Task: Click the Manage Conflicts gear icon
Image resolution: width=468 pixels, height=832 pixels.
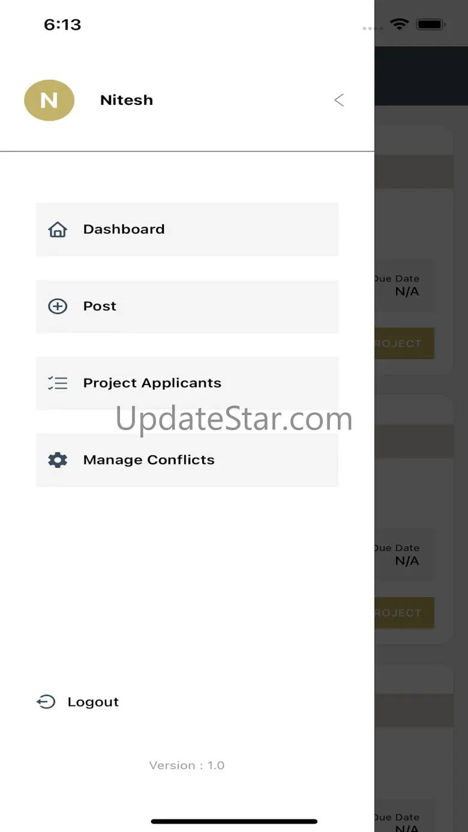Action: click(58, 460)
